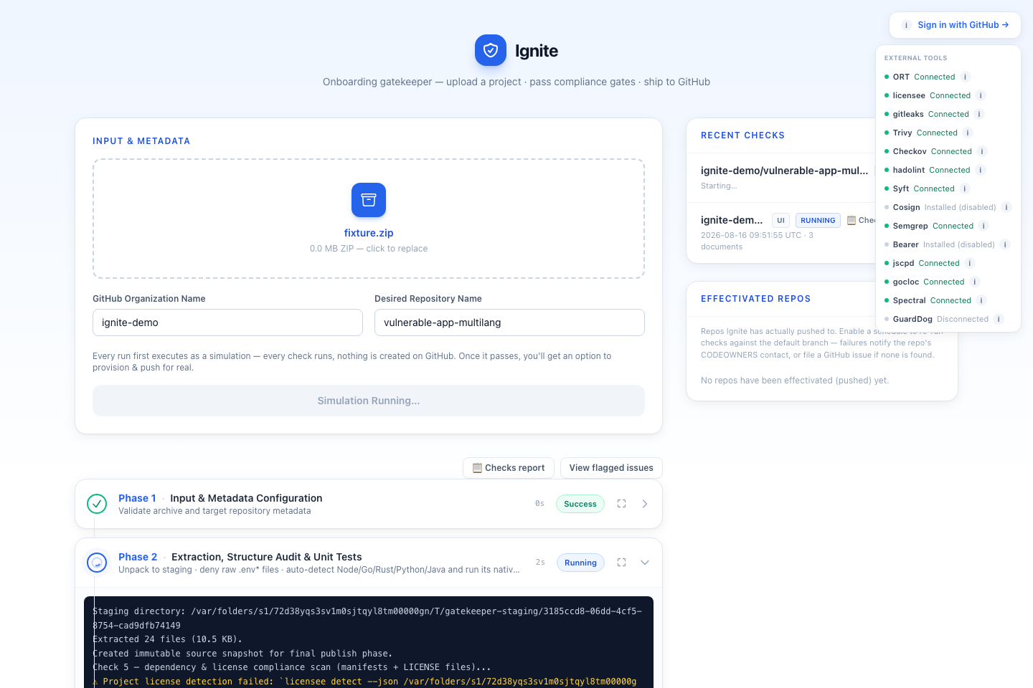Click the Phase 2 running spinner icon
Viewport: 1033px width, 688px height.
(97, 563)
